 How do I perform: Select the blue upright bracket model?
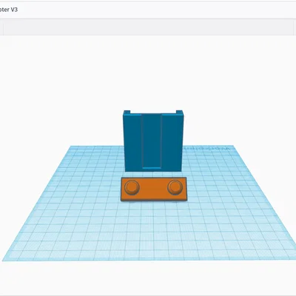coord(153,141)
